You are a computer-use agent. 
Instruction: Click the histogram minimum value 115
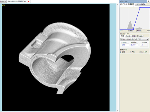(x=121, y=31)
